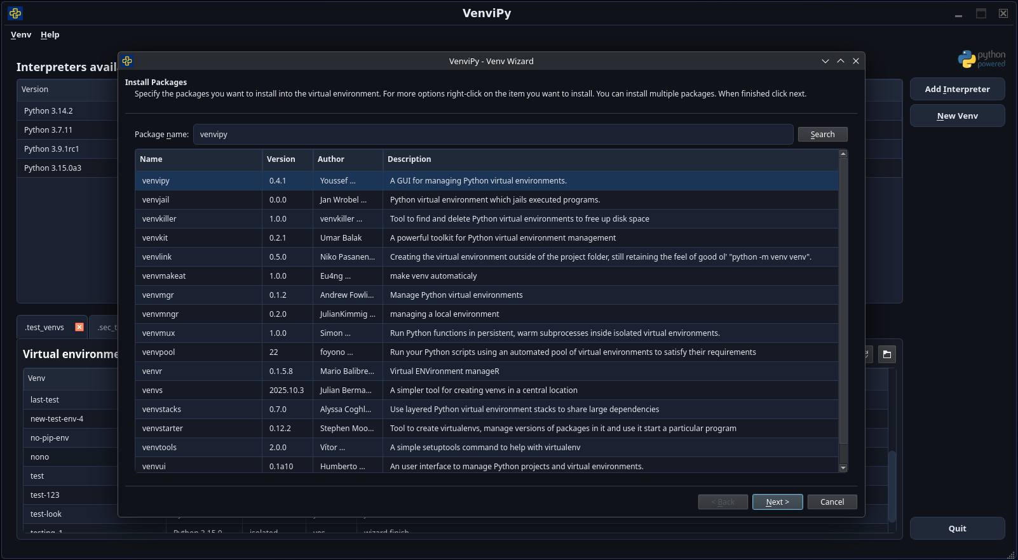Open the Help menu
This screenshot has height=560, width=1018.
pyautogui.click(x=50, y=35)
